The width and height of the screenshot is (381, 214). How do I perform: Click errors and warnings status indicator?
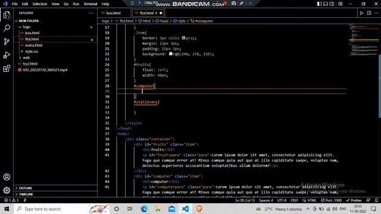[x=11, y=200]
